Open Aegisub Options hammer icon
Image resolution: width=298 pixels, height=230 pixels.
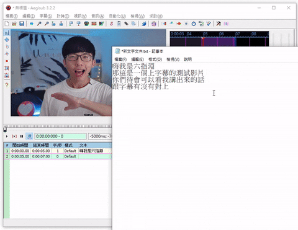(219, 24)
